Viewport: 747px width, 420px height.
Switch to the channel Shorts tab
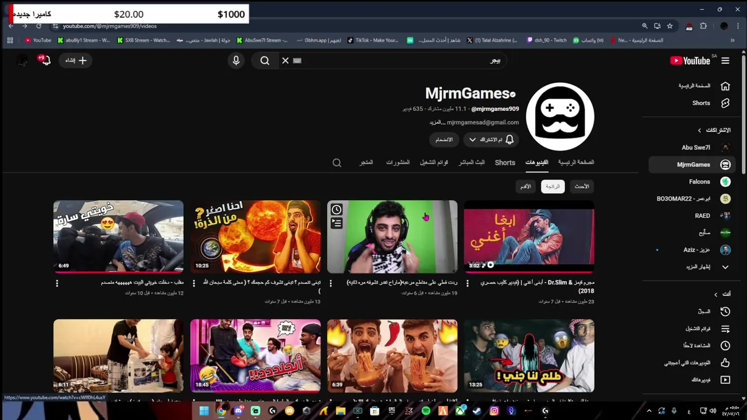pyautogui.click(x=505, y=162)
